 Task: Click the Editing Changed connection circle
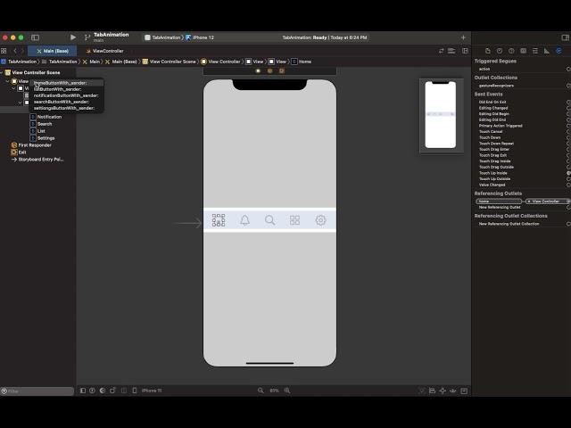[x=568, y=108]
